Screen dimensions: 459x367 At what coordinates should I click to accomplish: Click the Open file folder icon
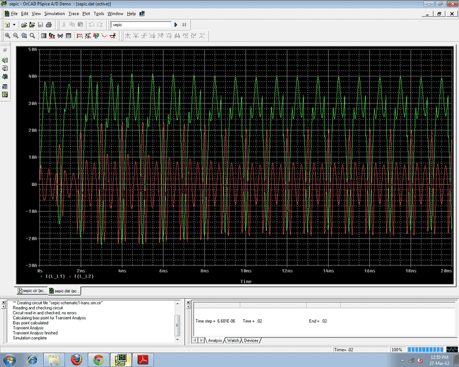point(24,24)
